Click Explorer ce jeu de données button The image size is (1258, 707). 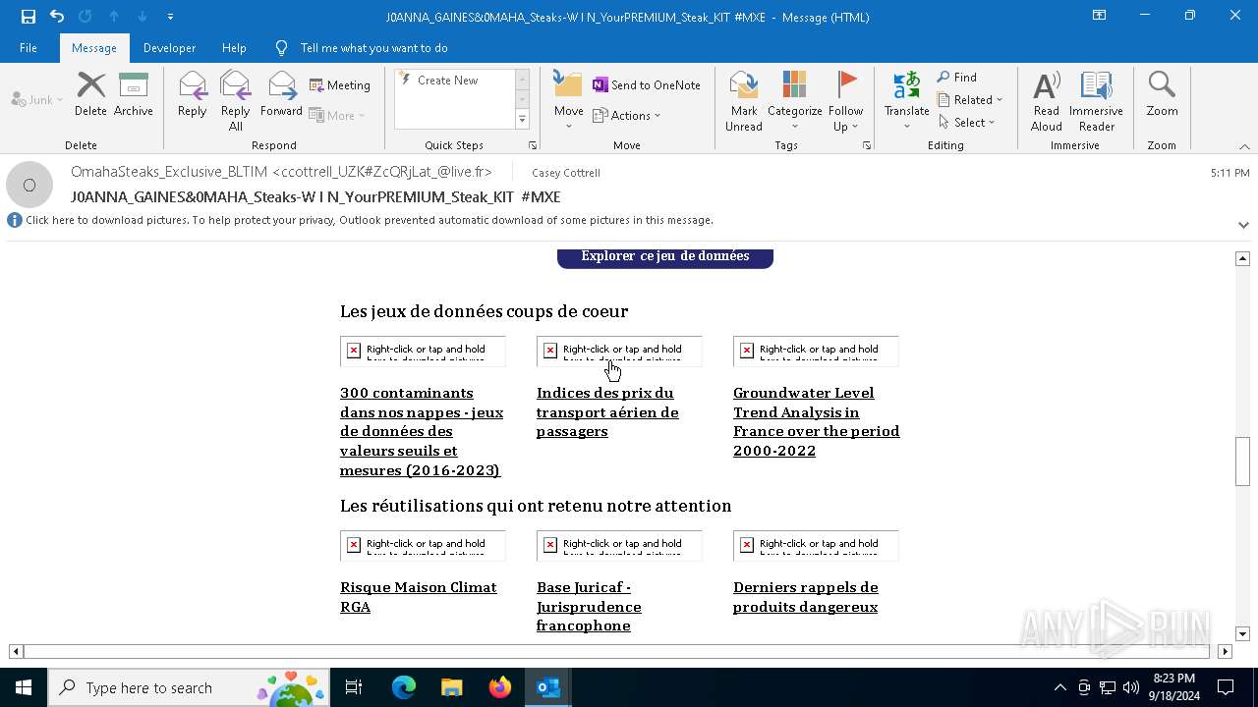coord(665,256)
